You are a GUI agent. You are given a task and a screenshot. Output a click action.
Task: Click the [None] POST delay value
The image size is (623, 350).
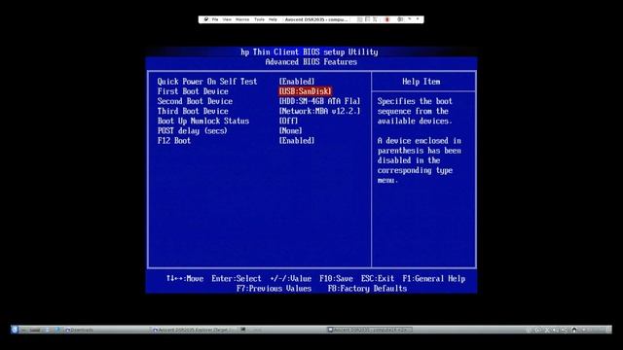[290, 131]
